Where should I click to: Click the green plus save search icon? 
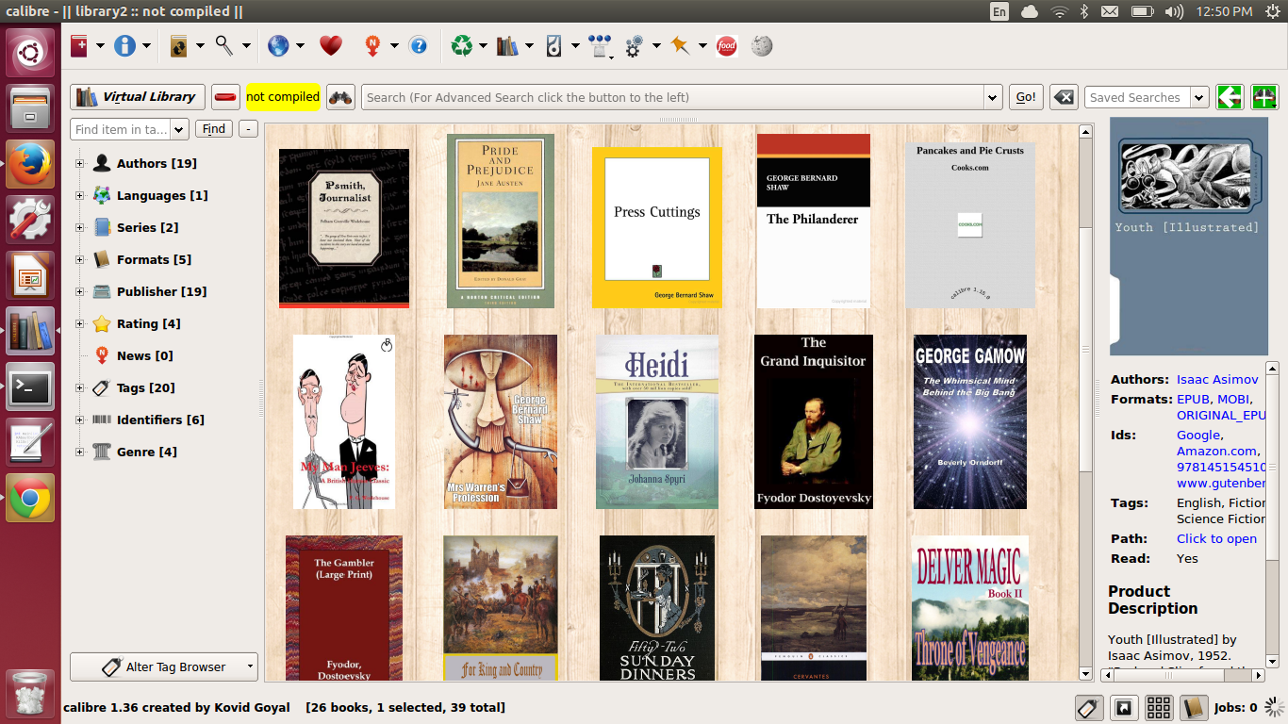click(1264, 97)
